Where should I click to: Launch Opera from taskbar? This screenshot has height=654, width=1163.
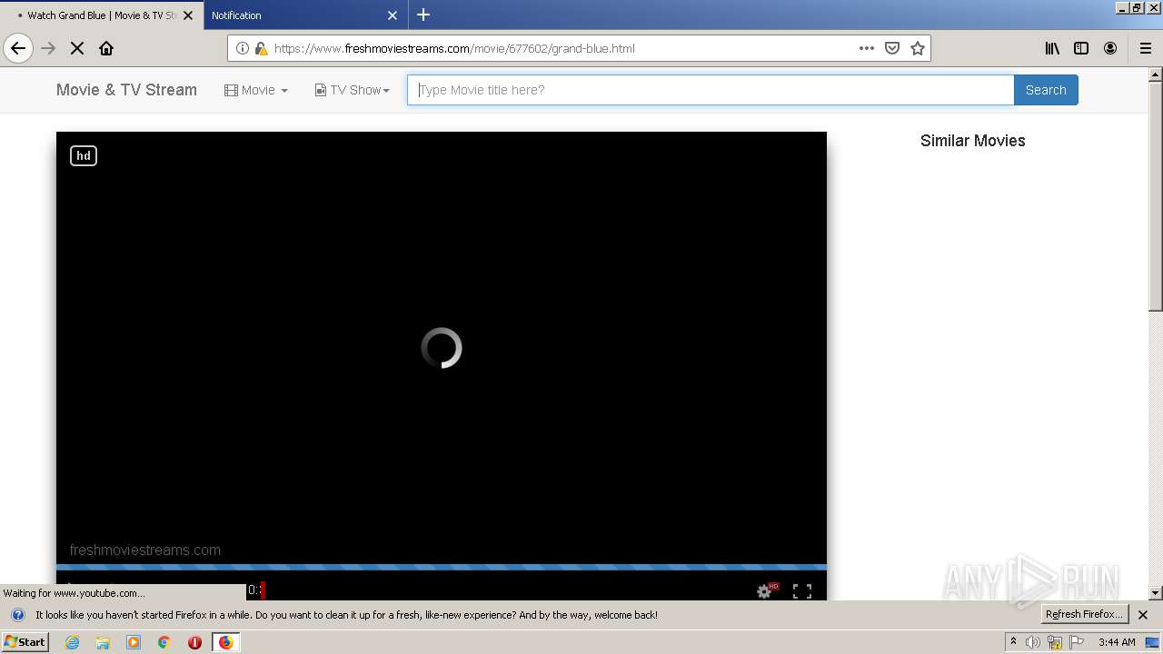194,642
